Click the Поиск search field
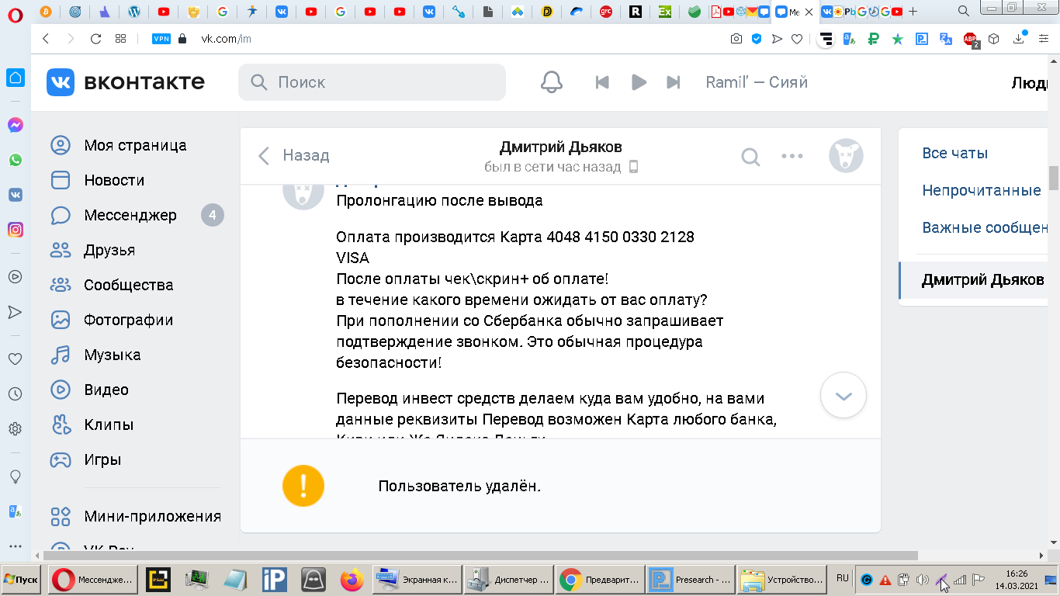This screenshot has height=596, width=1060. point(372,82)
